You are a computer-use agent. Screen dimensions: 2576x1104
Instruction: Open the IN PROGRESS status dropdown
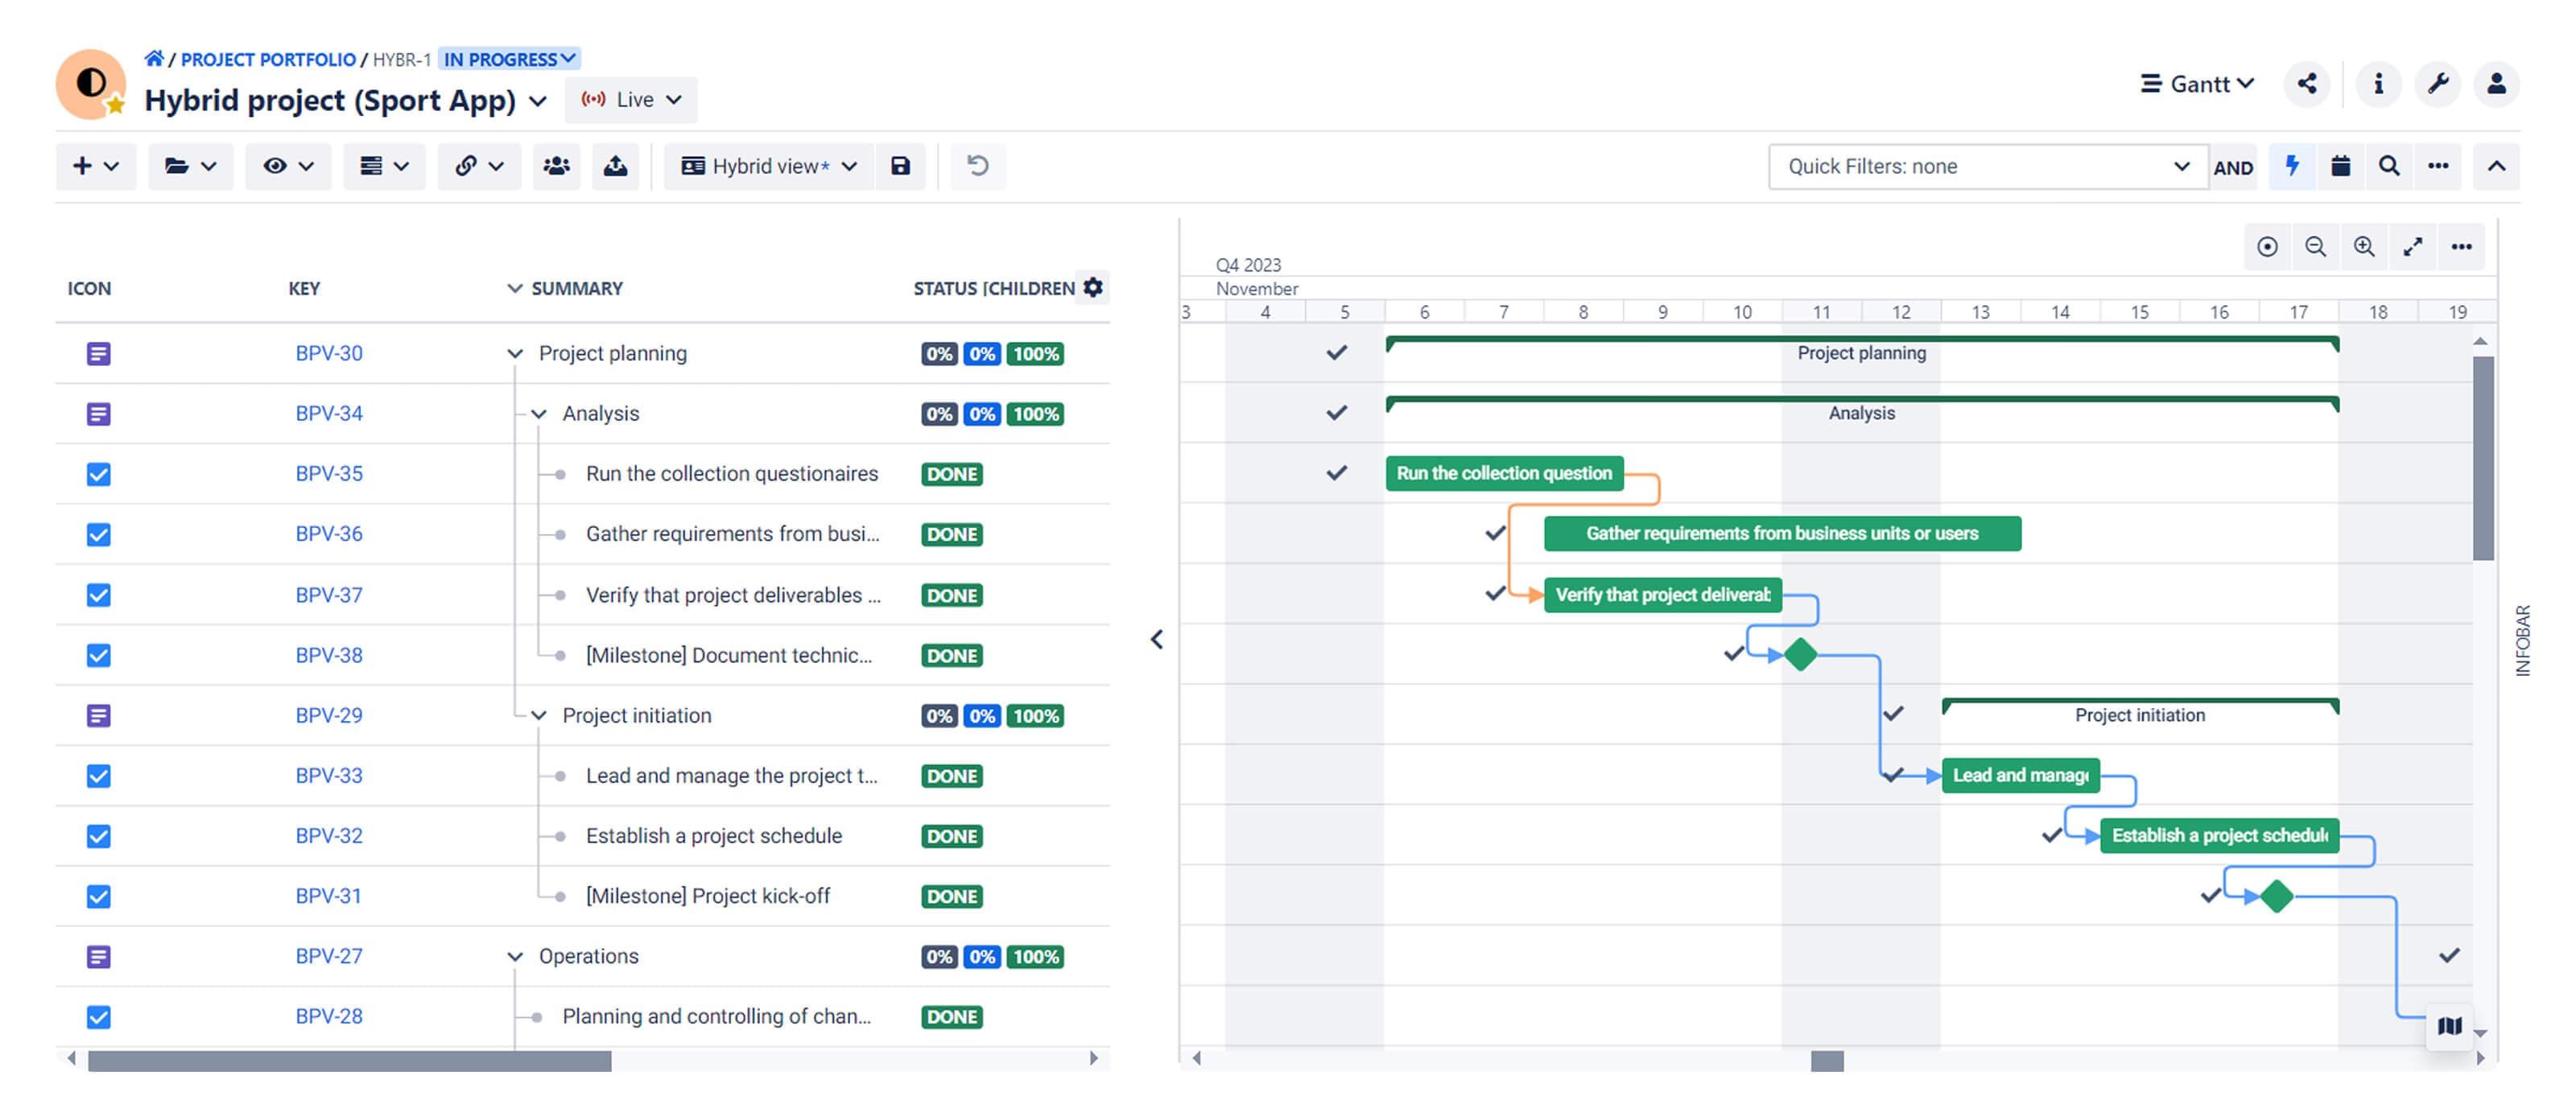(x=510, y=59)
